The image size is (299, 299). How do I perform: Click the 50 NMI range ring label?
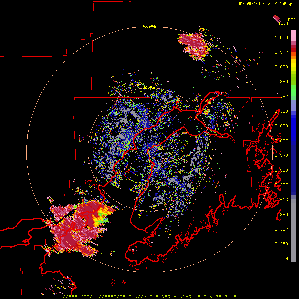(149, 88)
